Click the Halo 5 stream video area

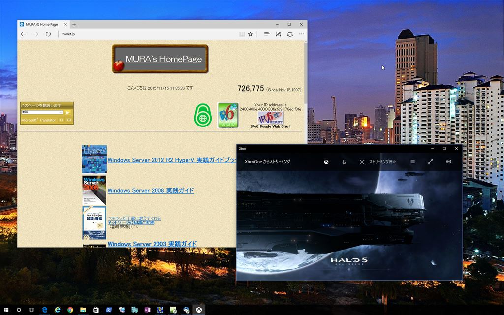tap(349, 225)
